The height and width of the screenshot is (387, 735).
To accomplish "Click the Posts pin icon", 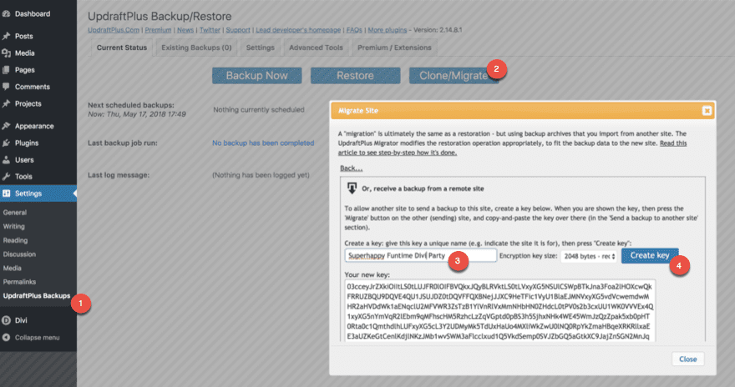I will [6, 36].
